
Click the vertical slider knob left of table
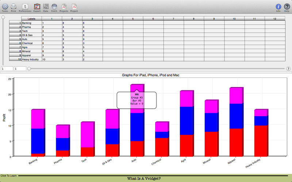click(x=3, y=17)
